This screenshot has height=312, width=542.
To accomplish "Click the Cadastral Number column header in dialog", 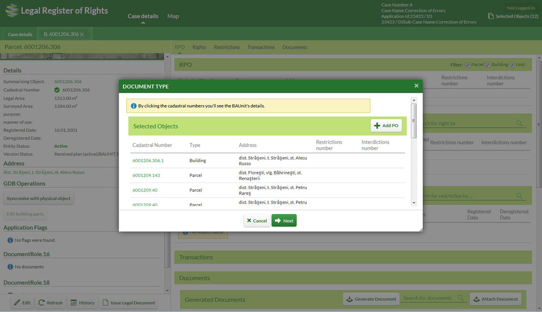I will pyautogui.click(x=152, y=145).
